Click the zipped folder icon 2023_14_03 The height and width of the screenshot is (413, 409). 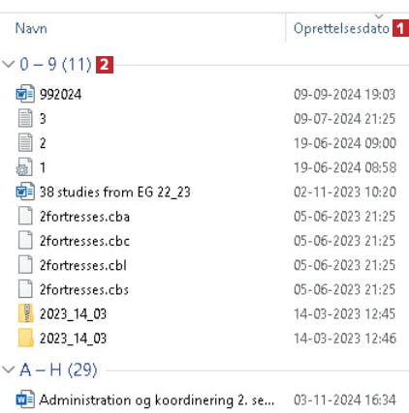25,313
